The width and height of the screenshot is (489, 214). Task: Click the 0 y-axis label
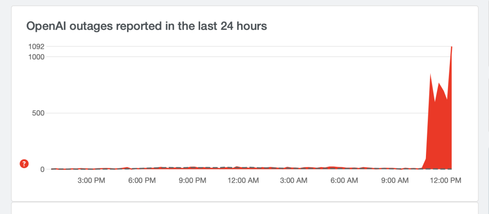point(43,169)
